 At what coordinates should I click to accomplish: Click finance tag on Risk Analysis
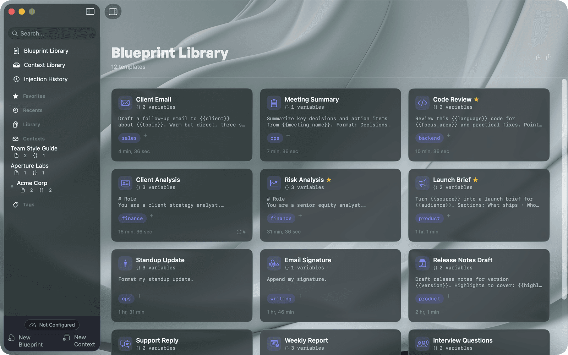pyautogui.click(x=281, y=218)
